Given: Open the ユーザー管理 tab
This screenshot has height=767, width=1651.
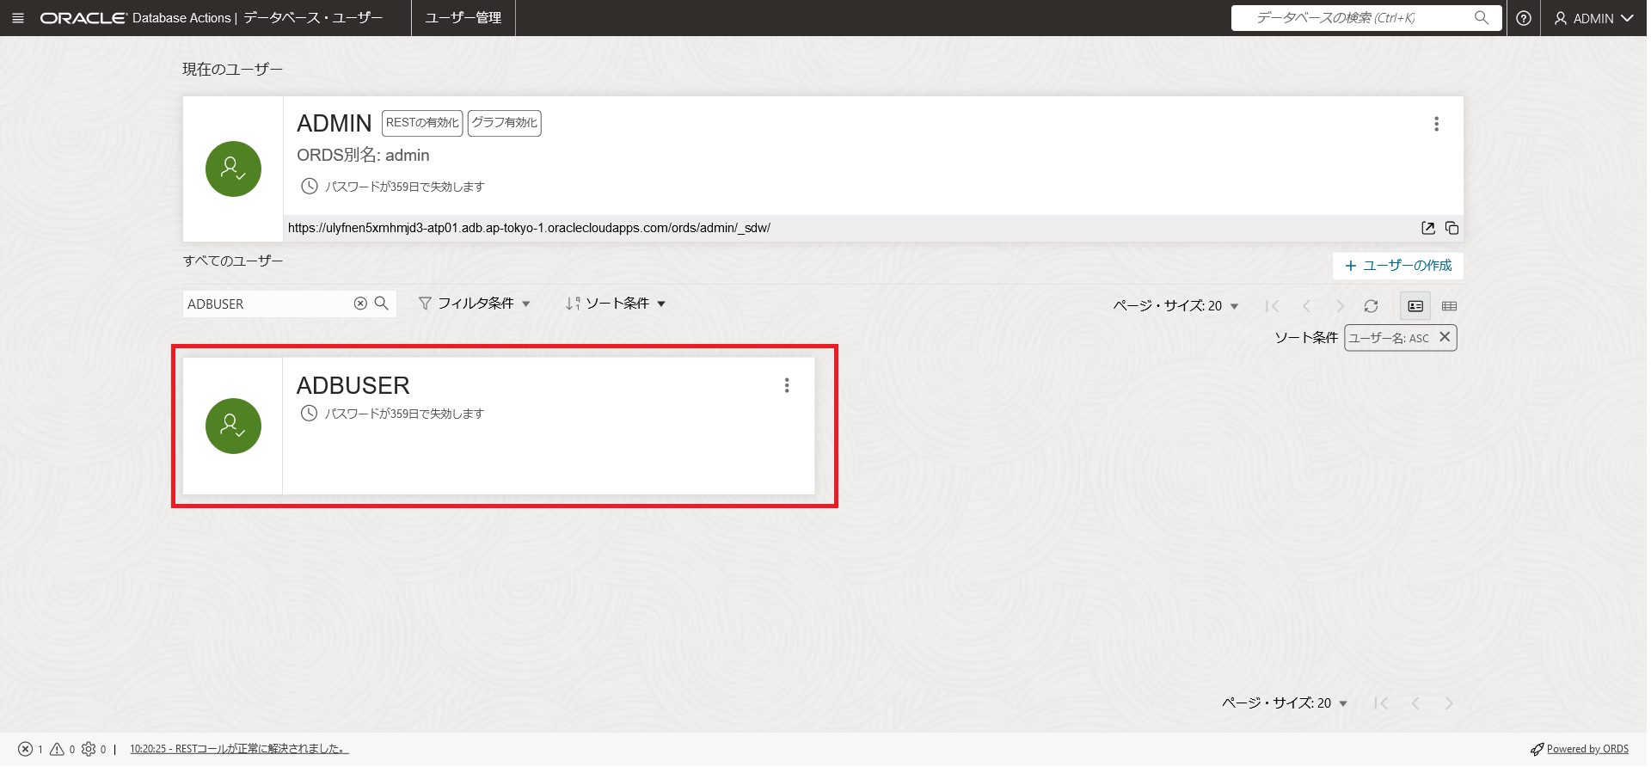Looking at the screenshot, I should 463,18.
